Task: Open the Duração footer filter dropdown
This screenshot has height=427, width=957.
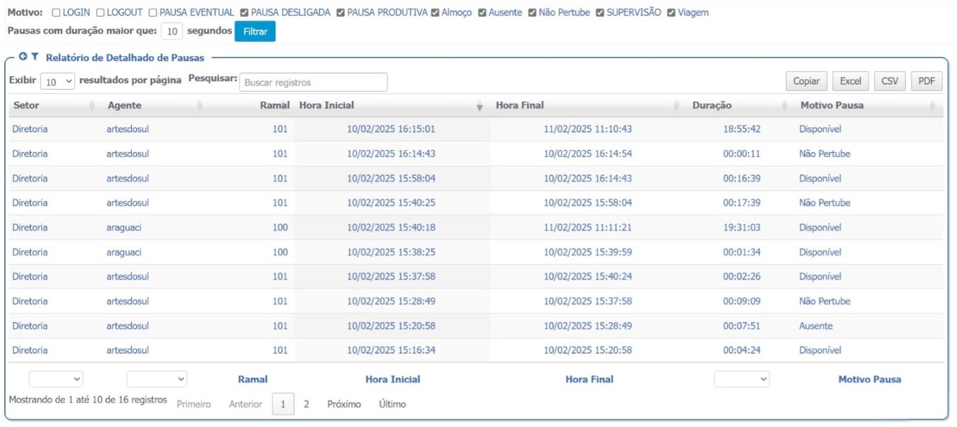Action: 742,379
